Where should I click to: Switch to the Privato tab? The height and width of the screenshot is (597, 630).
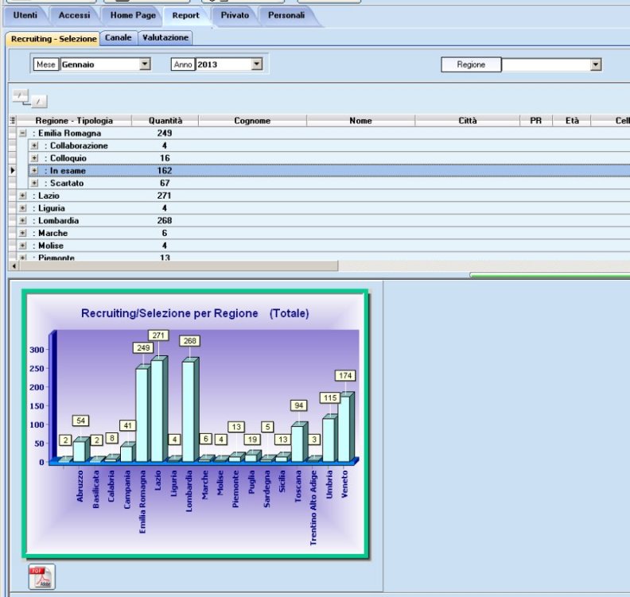(x=235, y=16)
